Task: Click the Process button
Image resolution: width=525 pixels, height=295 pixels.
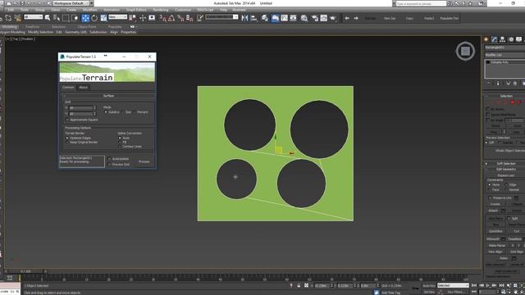Action: (x=144, y=161)
